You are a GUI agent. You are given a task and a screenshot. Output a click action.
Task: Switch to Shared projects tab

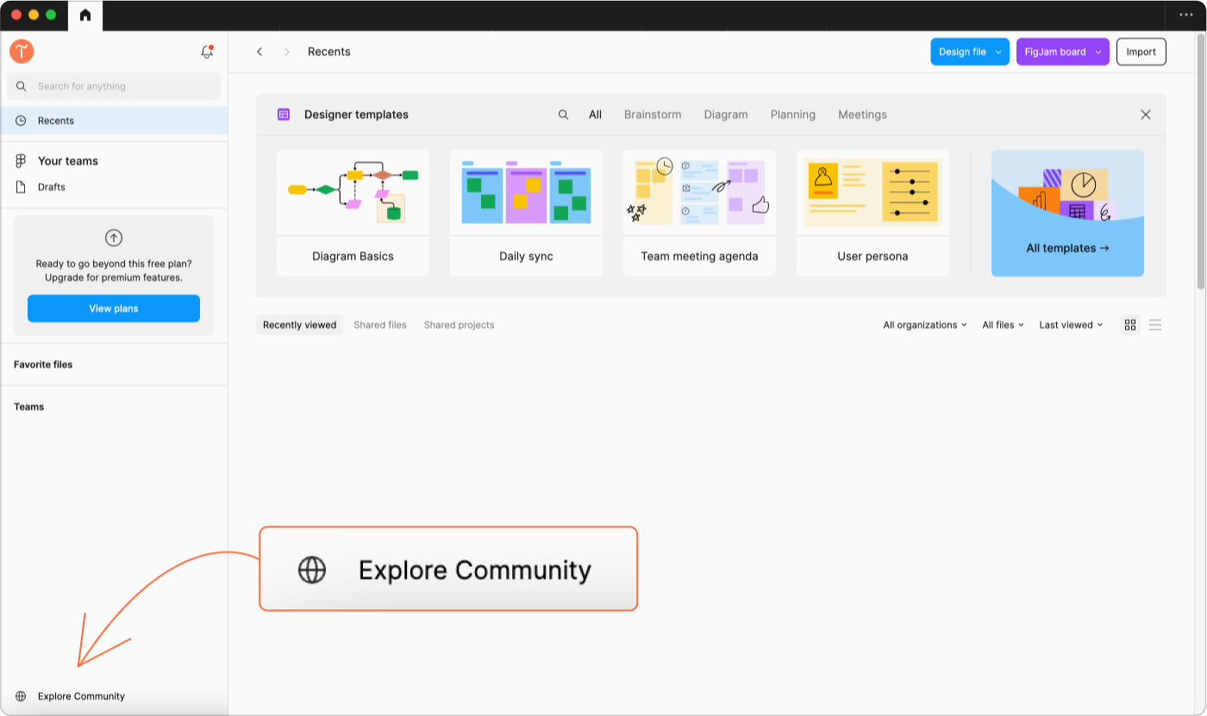pos(460,325)
